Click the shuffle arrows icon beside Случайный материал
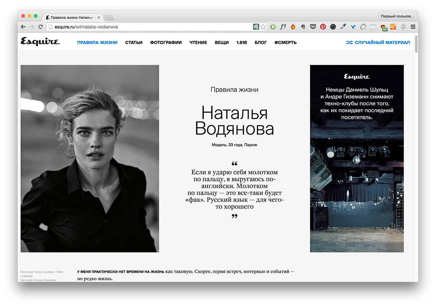Viewport: 436px width, 307px height. coord(349,43)
